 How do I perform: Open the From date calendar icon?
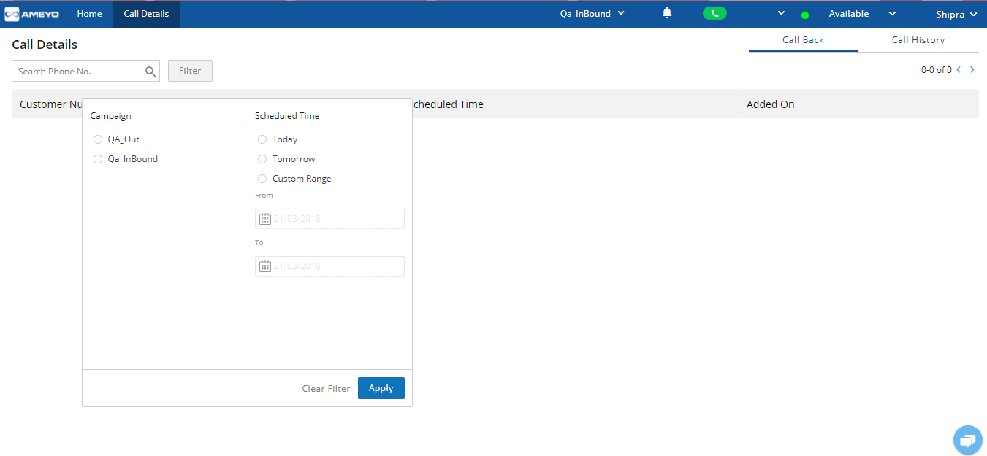(x=265, y=219)
